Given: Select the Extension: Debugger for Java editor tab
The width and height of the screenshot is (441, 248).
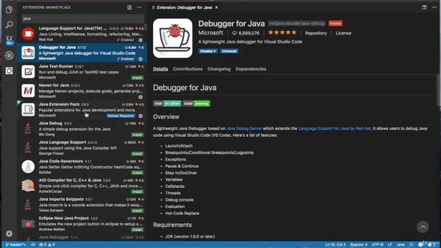Looking at the screenshot, I should tap(184, 8).
